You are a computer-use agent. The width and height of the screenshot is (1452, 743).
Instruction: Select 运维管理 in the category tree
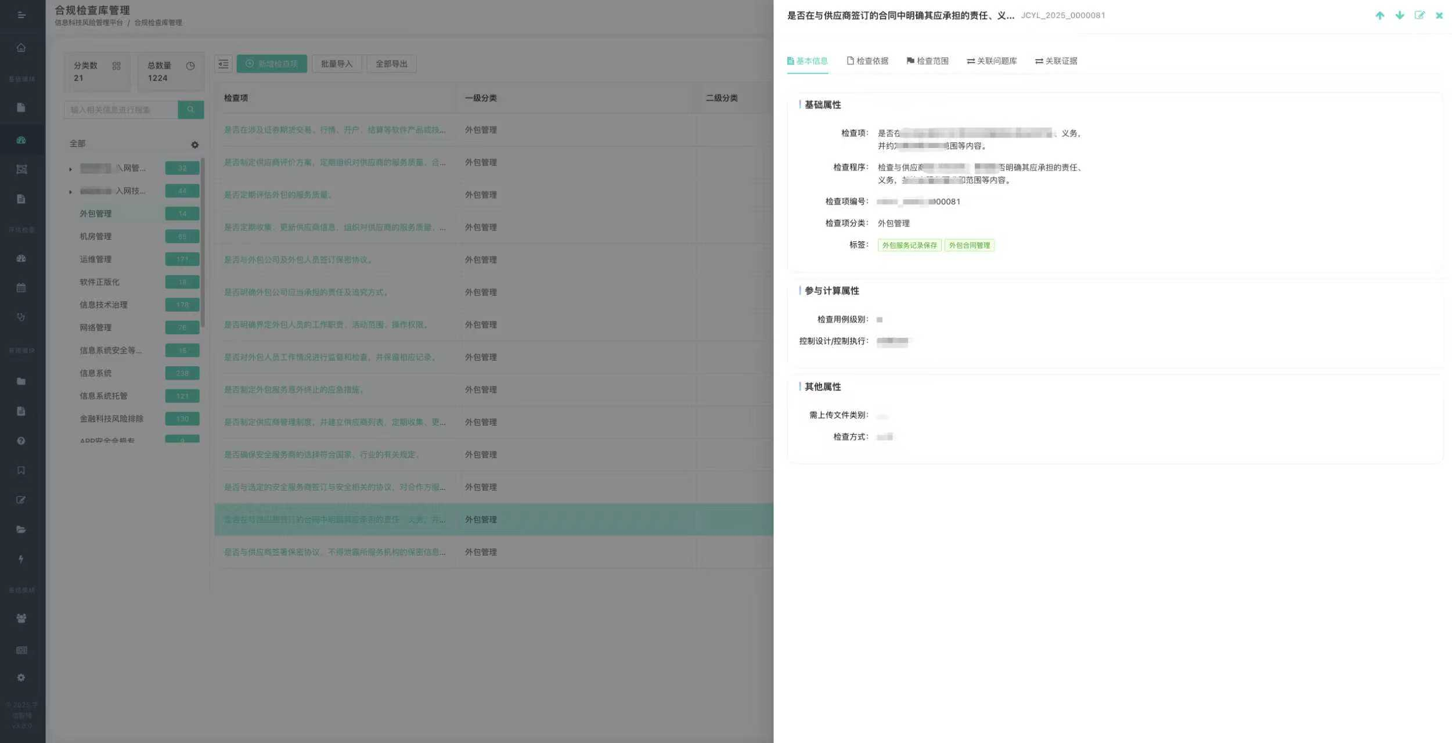tap(96, 259)
